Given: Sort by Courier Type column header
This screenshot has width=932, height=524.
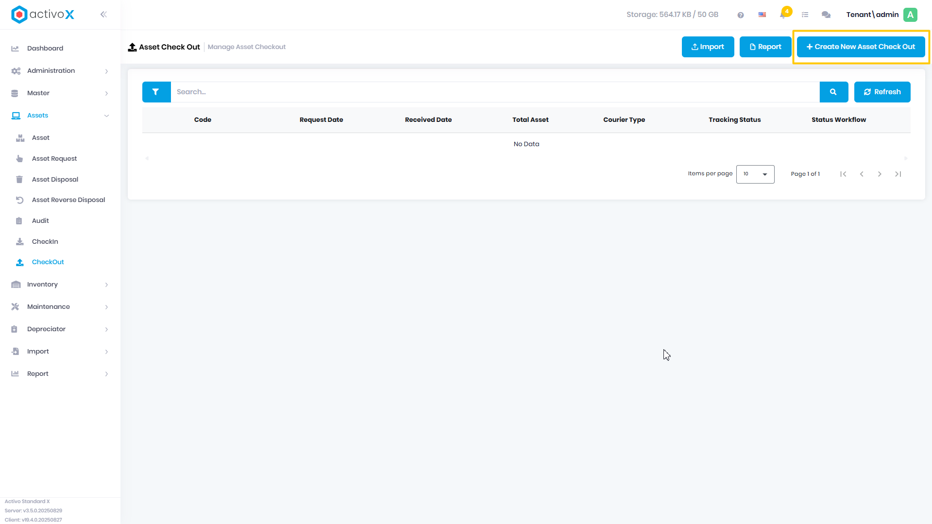Looking at the screenshot, I should coord(624,120).
